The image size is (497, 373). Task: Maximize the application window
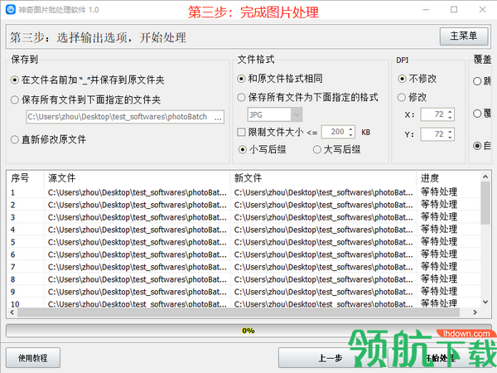[454, 9]
